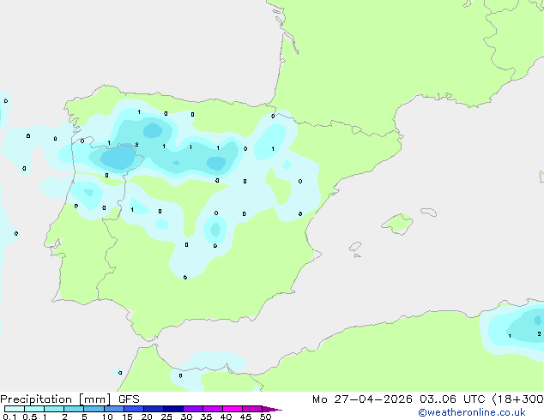Select the violet swatch between 35 and 40

213,409
